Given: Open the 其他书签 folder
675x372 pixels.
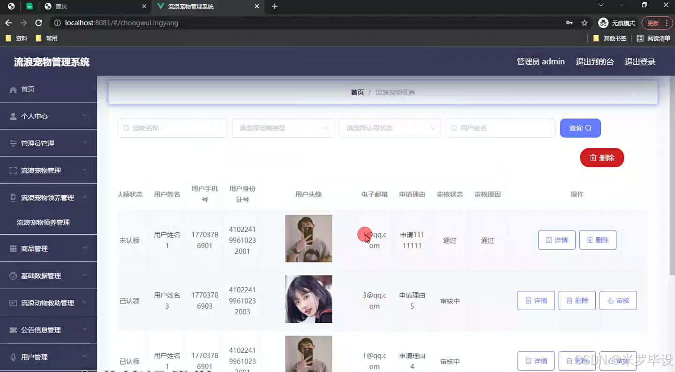Looking at the screenshot, I should (x=610, y=38).
